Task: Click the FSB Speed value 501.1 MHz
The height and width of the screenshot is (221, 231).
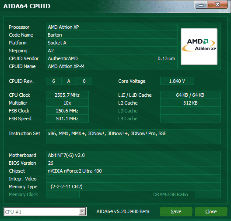Action: 67,119
